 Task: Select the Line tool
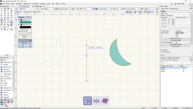pyautogui.click(x=2, y=13)
